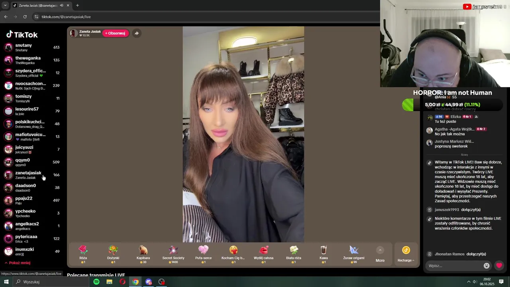This screenshot has height=287, width=510.
Task: Mute the tab audio speaker icon
Action: (61, 6)
